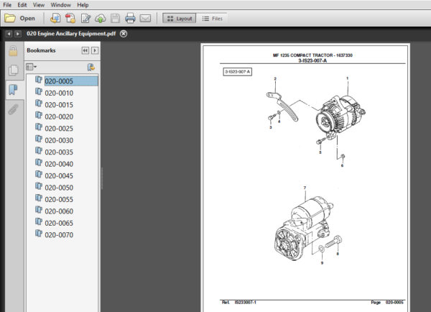431x312 pixels.
Task: Select bookmark 020-0040
Action: click(x=59, y=164)
